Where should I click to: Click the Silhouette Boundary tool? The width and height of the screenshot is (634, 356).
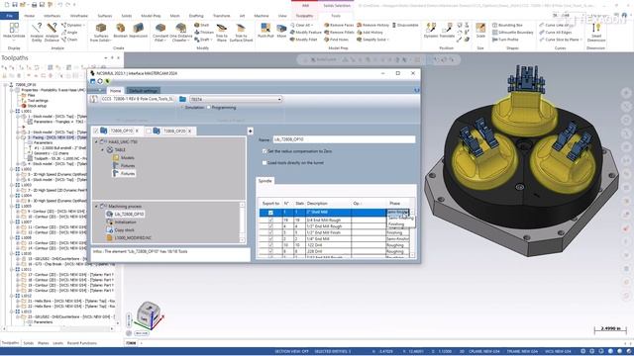(x=513, y=33)
